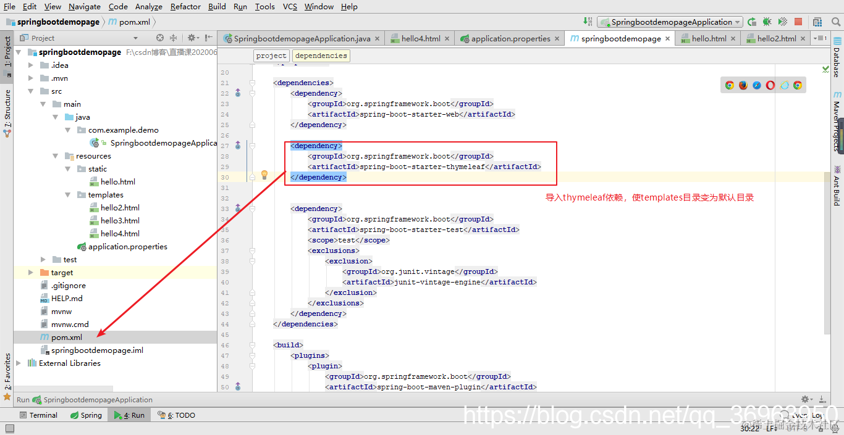The width and height of the screenshot is (844, 435).
Task: Expand External Libraries node
Action: 19,363
